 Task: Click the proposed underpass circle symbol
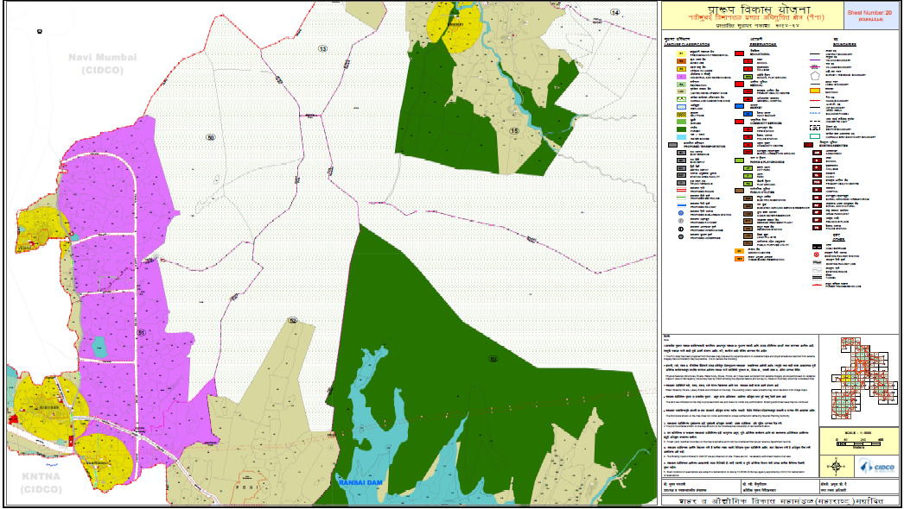click(x=681, y=236)
